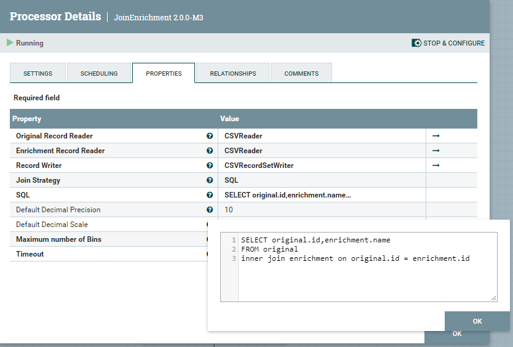Select the Join Strategy SQL value
513x347 pixels.
(231, 180)
